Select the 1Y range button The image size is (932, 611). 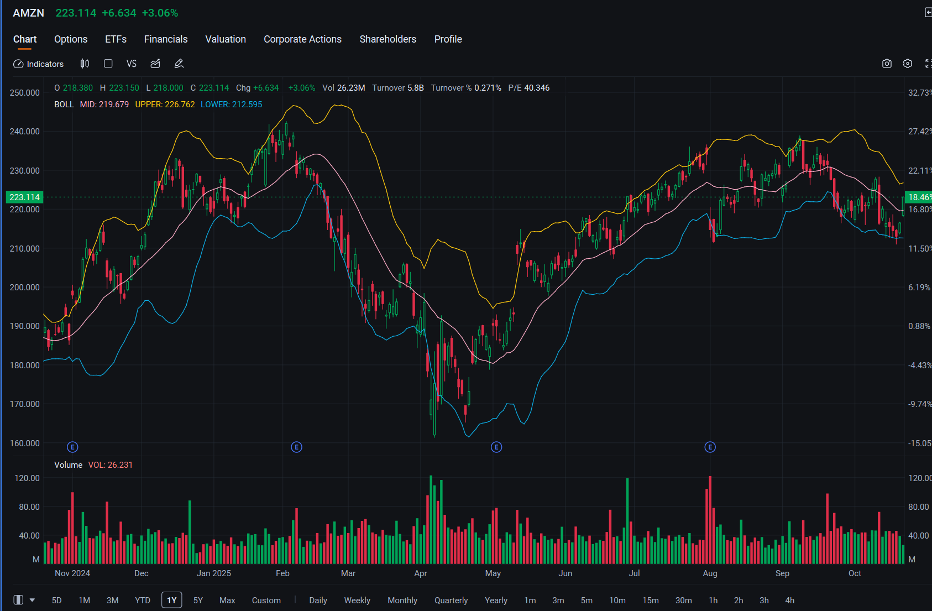[x=172, y=600]
